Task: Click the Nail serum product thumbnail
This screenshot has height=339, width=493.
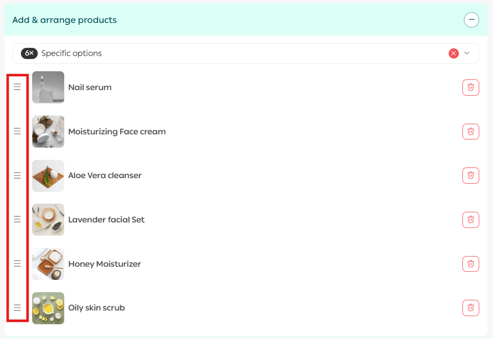Action: click(x=48, y=88)
